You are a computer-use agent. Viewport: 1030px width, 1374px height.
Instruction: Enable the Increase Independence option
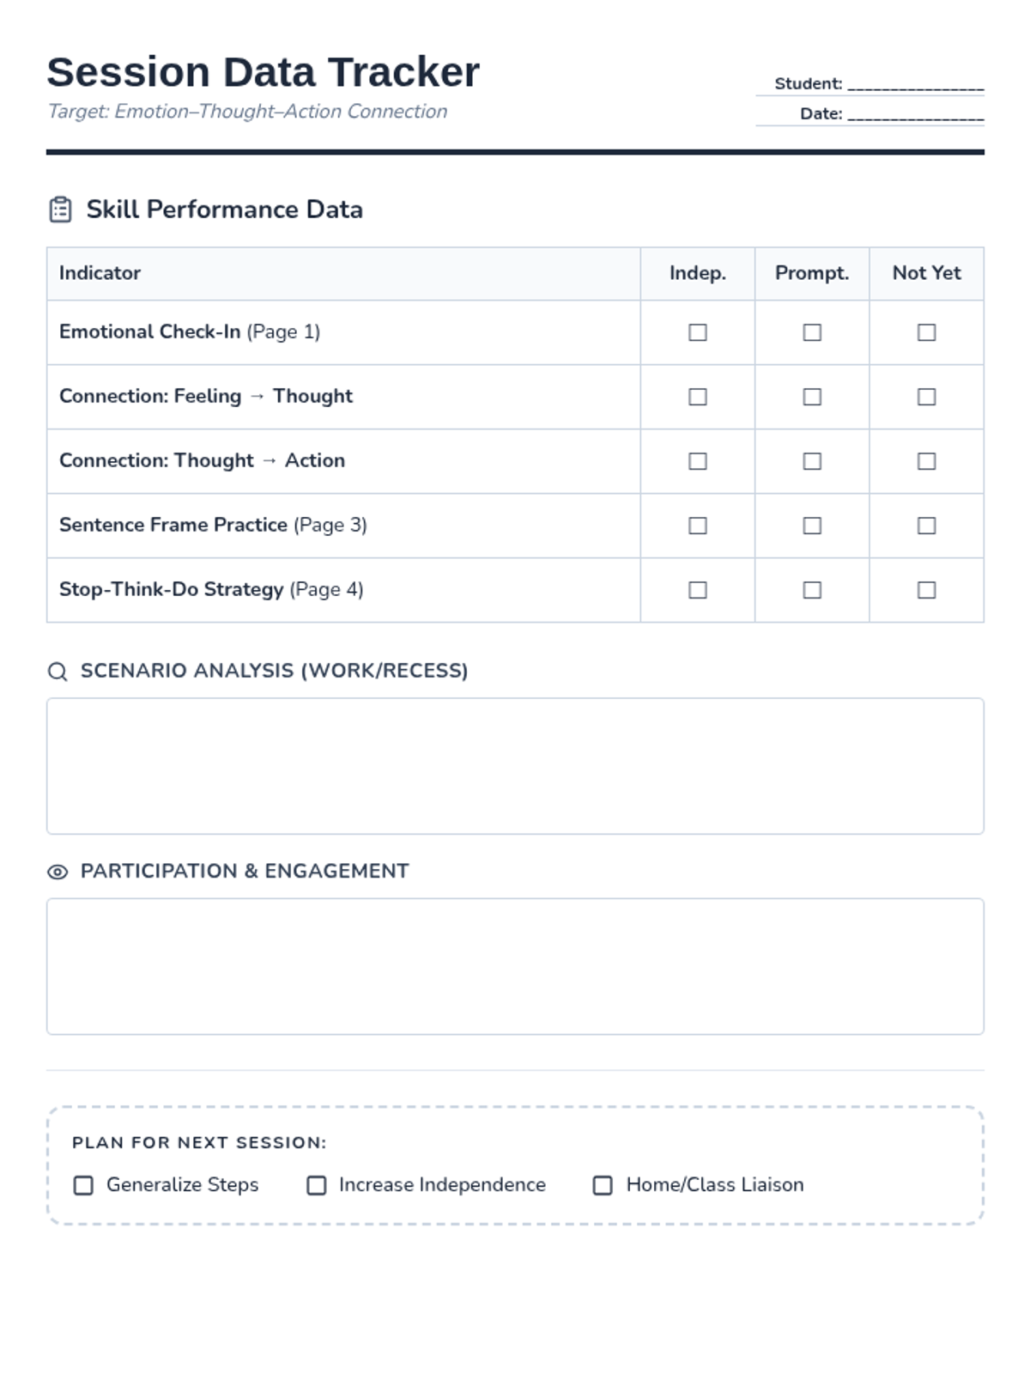(x=317, y=1185)
